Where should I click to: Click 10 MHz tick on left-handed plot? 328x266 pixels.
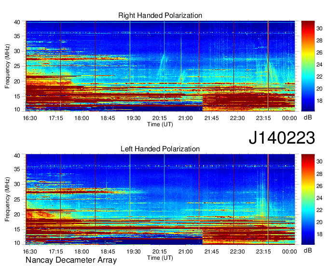tap(17, 243)
